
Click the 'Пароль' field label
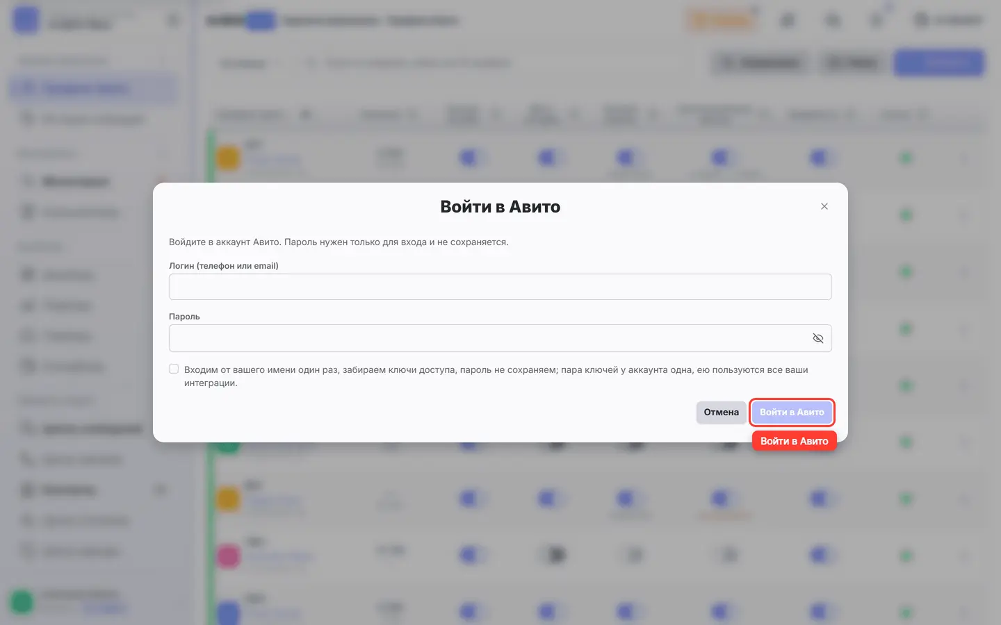tap(184, 316)
